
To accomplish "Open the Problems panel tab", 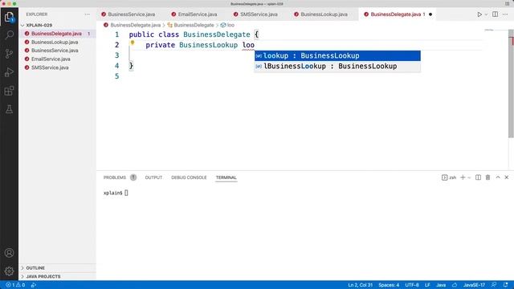I will 115,177.
